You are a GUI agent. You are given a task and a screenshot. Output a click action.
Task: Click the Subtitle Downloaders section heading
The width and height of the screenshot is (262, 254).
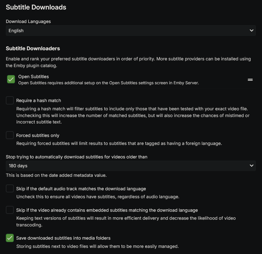(x=33, y=48)
